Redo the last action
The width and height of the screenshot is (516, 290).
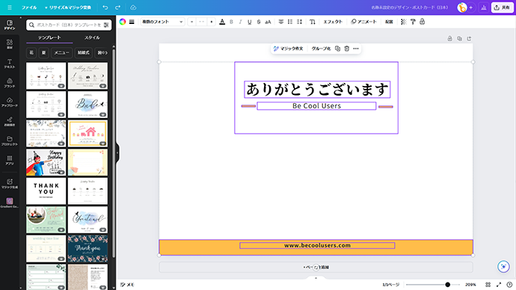point(117,7)
